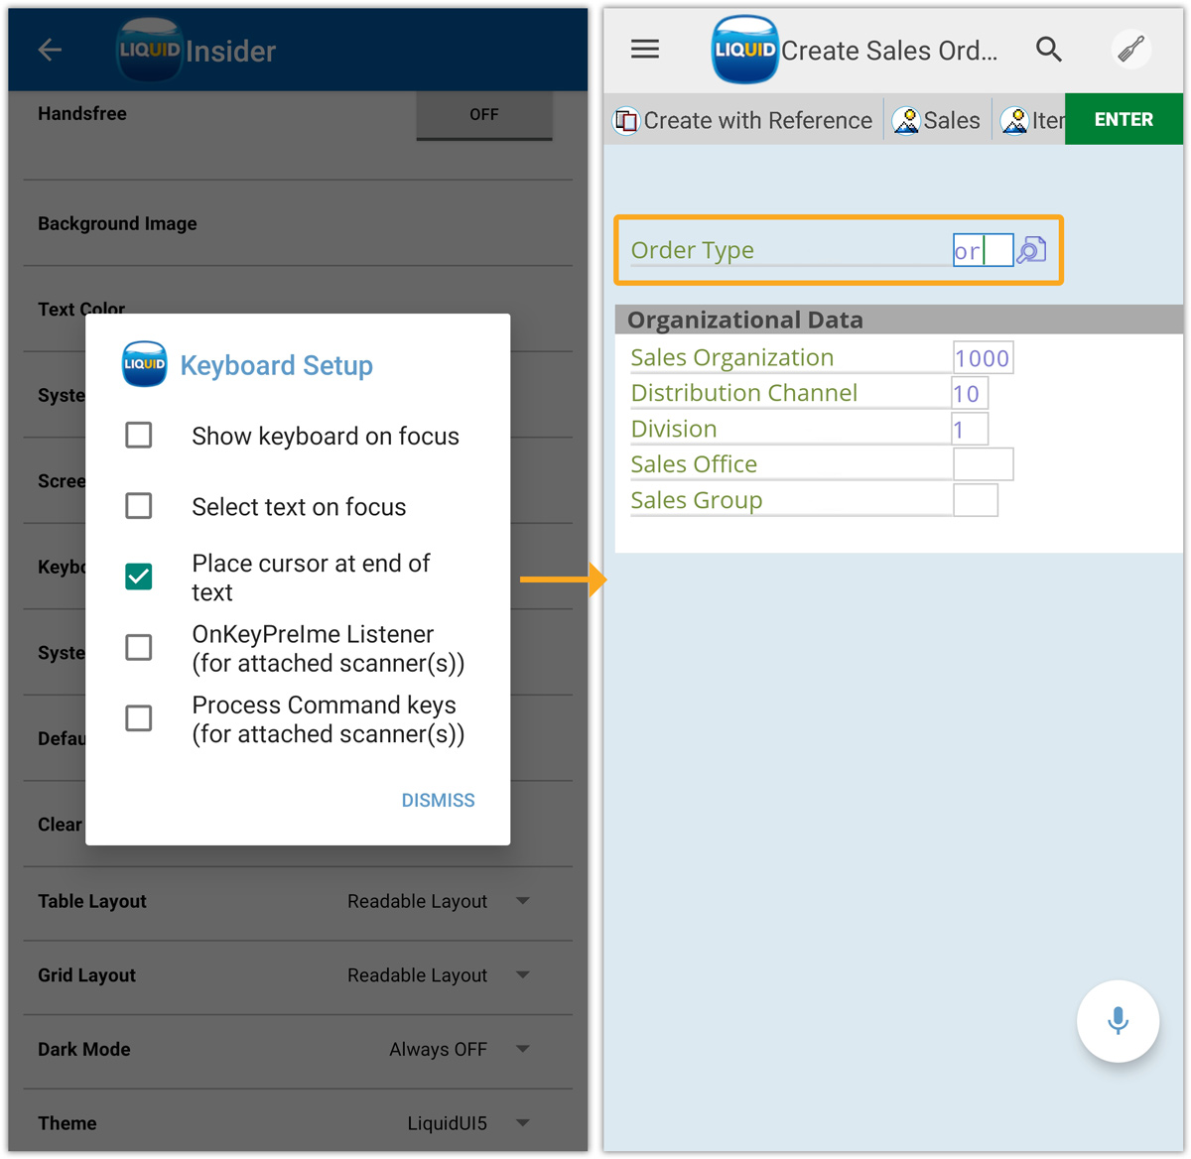Check Select text on focus
1191x1159 pixels.
139,506
